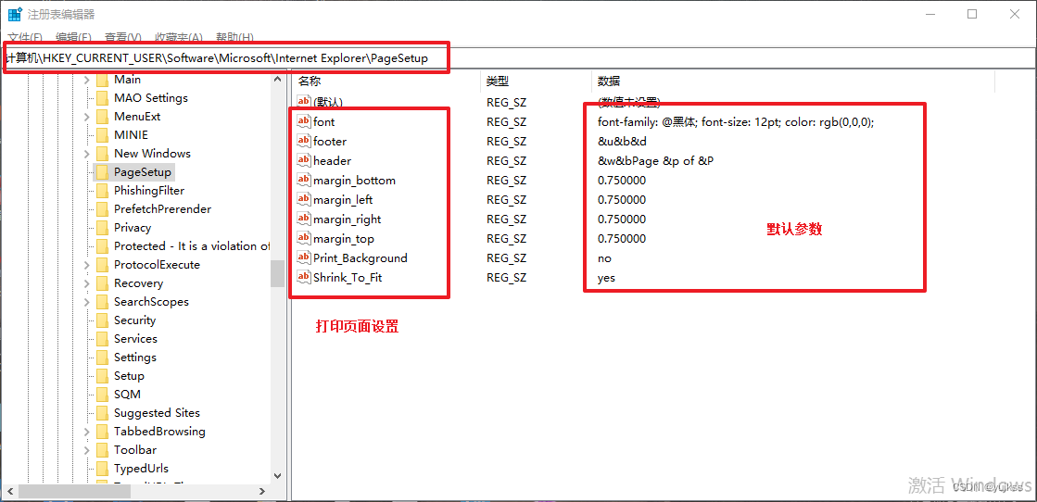Screen dimensions: 1037x502
Task: Open the 收藏夹(A) menu
Action: point(179,37)
